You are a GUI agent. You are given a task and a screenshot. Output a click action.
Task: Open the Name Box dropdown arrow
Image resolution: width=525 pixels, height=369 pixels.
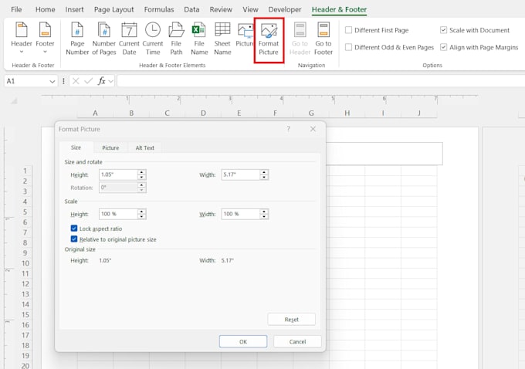point(52,81)
